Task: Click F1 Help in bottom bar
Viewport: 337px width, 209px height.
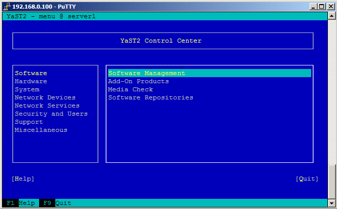Action: [21, 203]
